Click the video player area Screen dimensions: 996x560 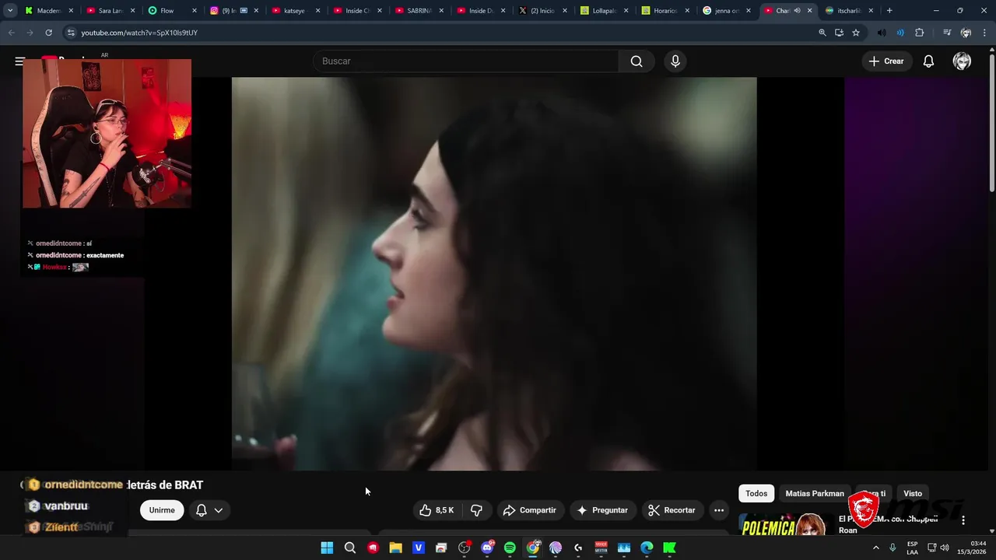(x=494, y=274)
